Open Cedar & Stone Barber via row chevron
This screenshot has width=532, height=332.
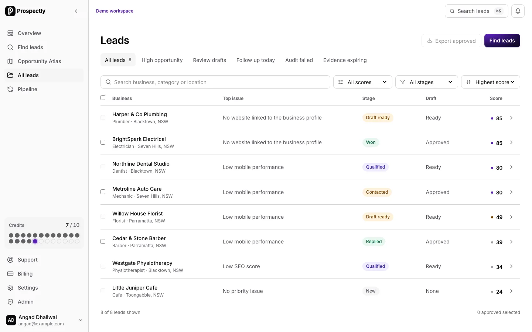pyautogui.click(x=511, y=242)
